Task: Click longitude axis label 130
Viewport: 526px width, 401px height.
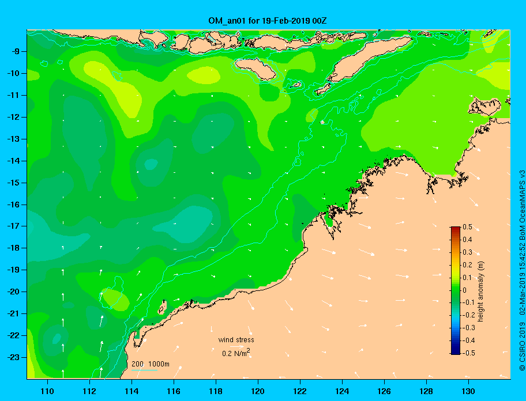Action: pos(468,391)
